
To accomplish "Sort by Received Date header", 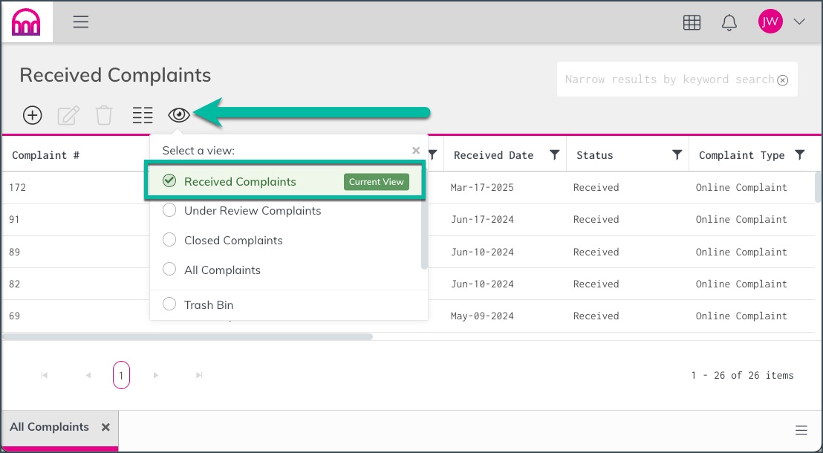I will coord(493,155).
